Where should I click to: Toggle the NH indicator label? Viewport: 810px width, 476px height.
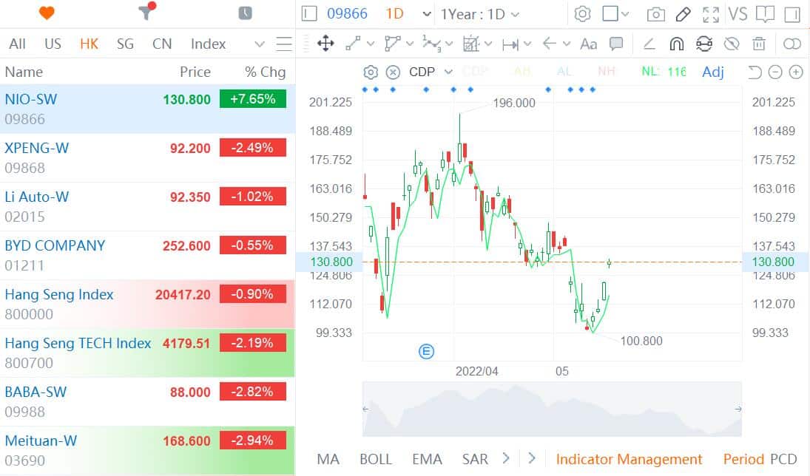606,72
